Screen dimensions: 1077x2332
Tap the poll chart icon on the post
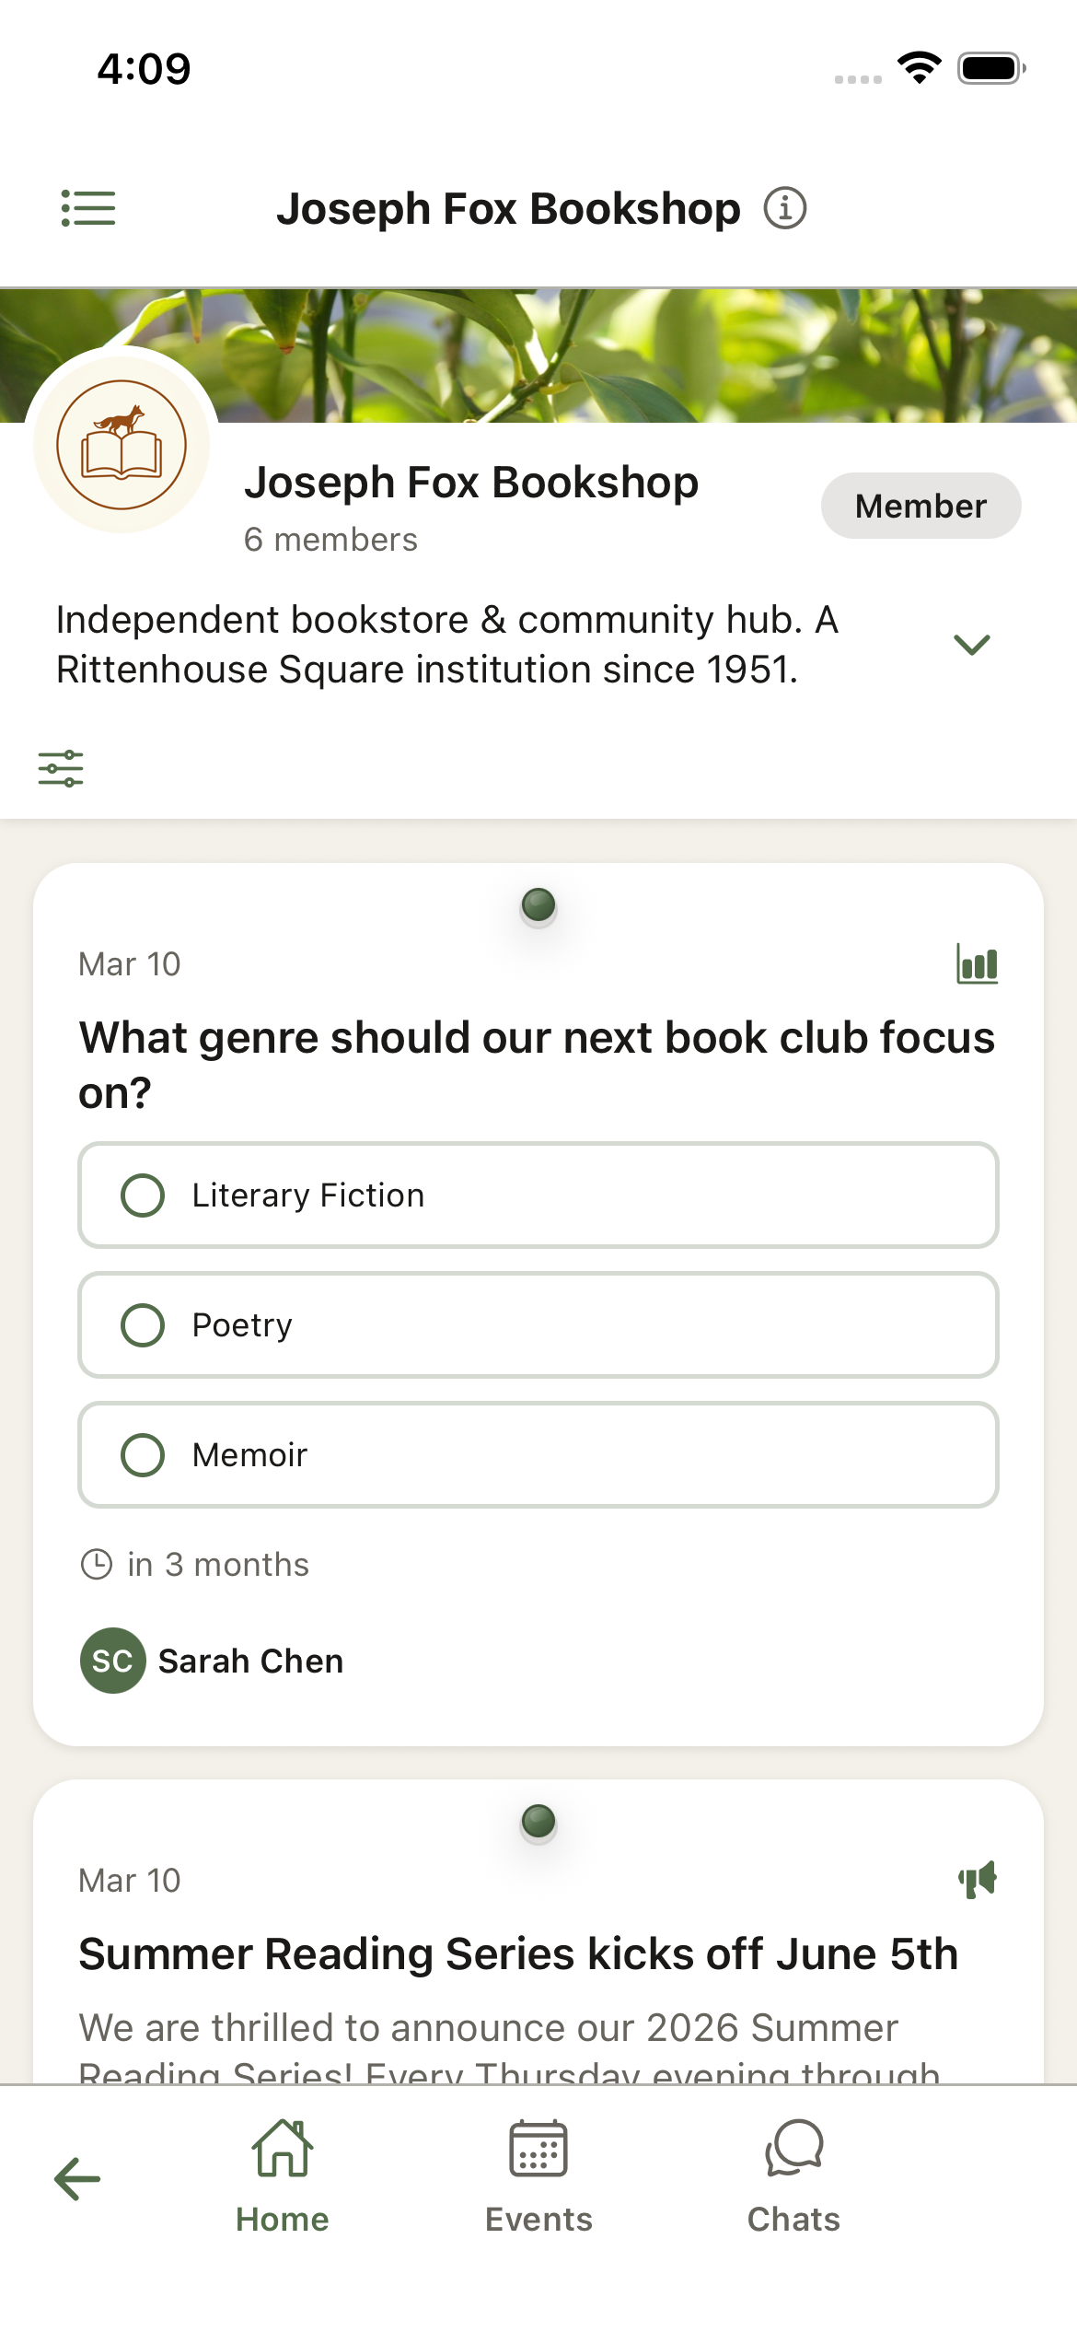pyautogui.click(x=977, y=964)
